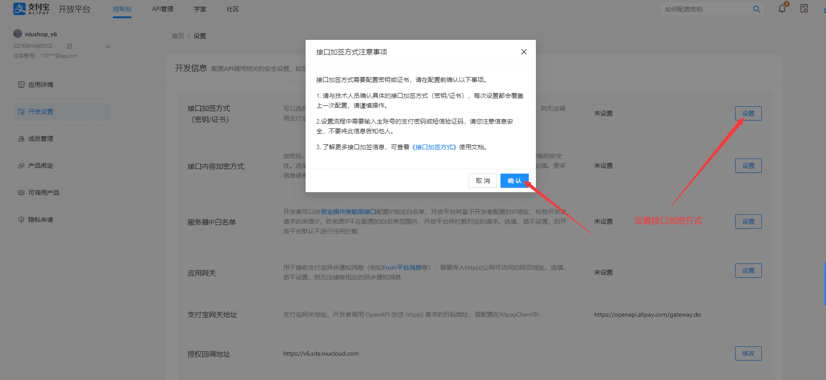Click the switch application arrows icon

click(108, 47)
